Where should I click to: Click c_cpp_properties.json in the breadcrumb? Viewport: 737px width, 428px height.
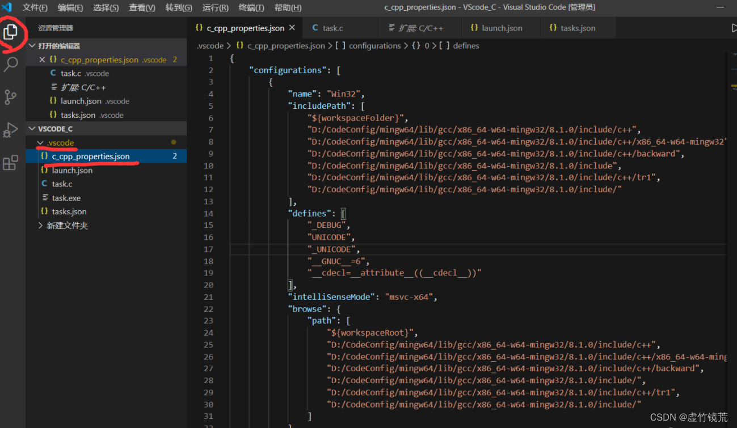coord(286,46)
